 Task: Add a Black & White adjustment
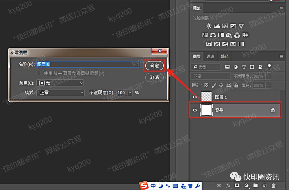pyautogui.click(x=221, y=35)
